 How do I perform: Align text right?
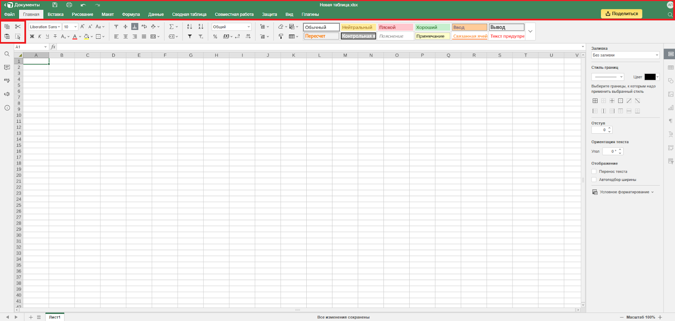[135, 37]
